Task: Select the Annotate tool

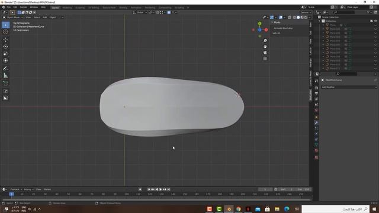Action: coord(5,69)
